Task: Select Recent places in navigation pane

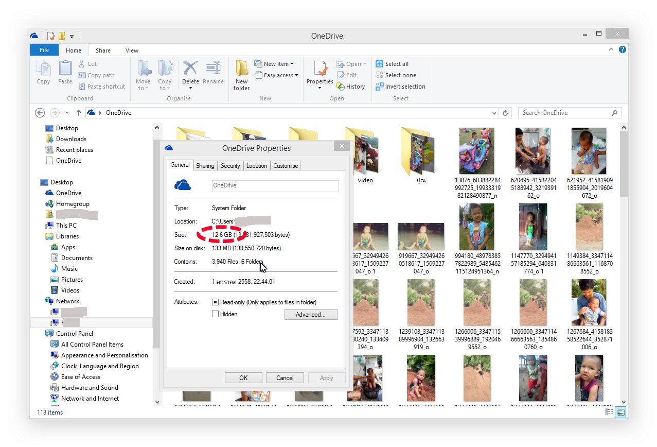Action: click(x=75, y=150)
